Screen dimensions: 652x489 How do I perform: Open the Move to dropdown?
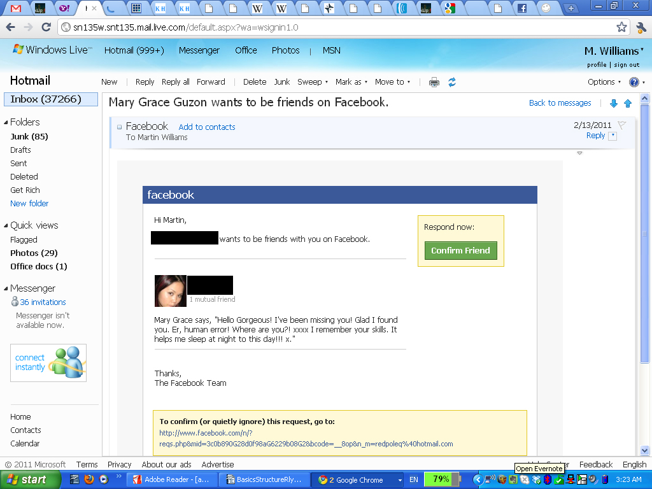point(392,82)
